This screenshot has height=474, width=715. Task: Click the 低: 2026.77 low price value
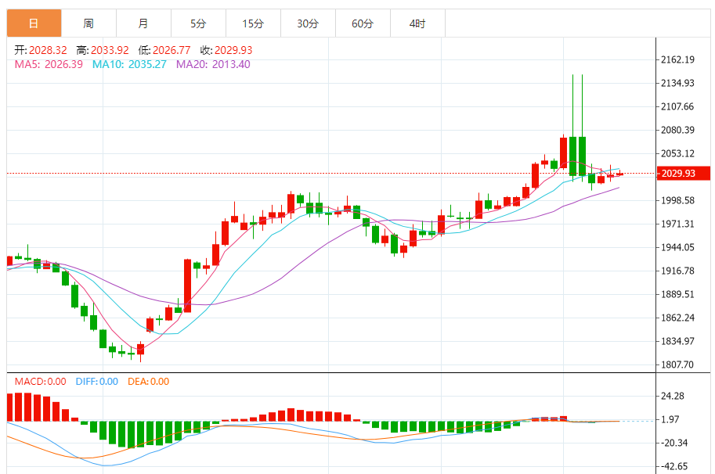pos(164,50)
